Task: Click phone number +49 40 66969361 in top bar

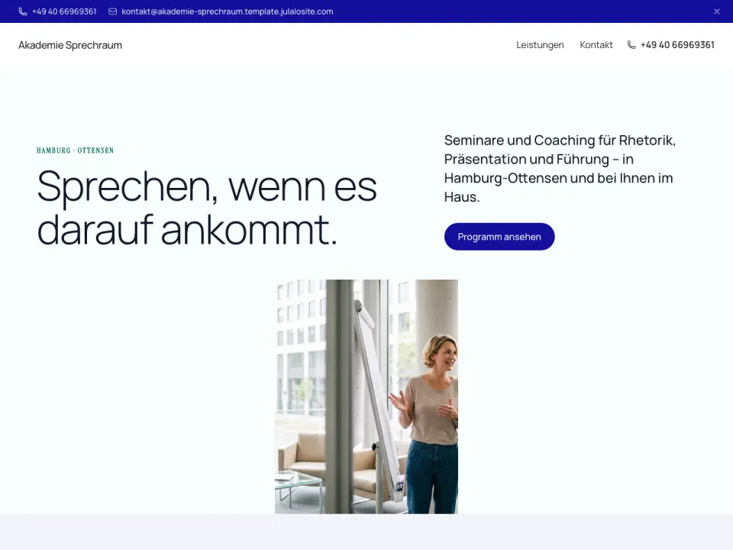Action: (x=64, y=11)
